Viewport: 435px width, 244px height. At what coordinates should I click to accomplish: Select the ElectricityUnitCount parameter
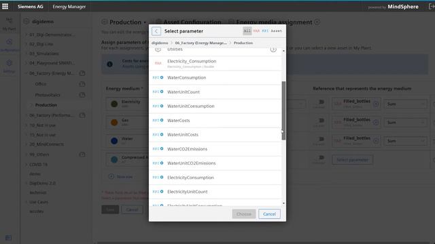pyautogui.click(x=215, y=192)
